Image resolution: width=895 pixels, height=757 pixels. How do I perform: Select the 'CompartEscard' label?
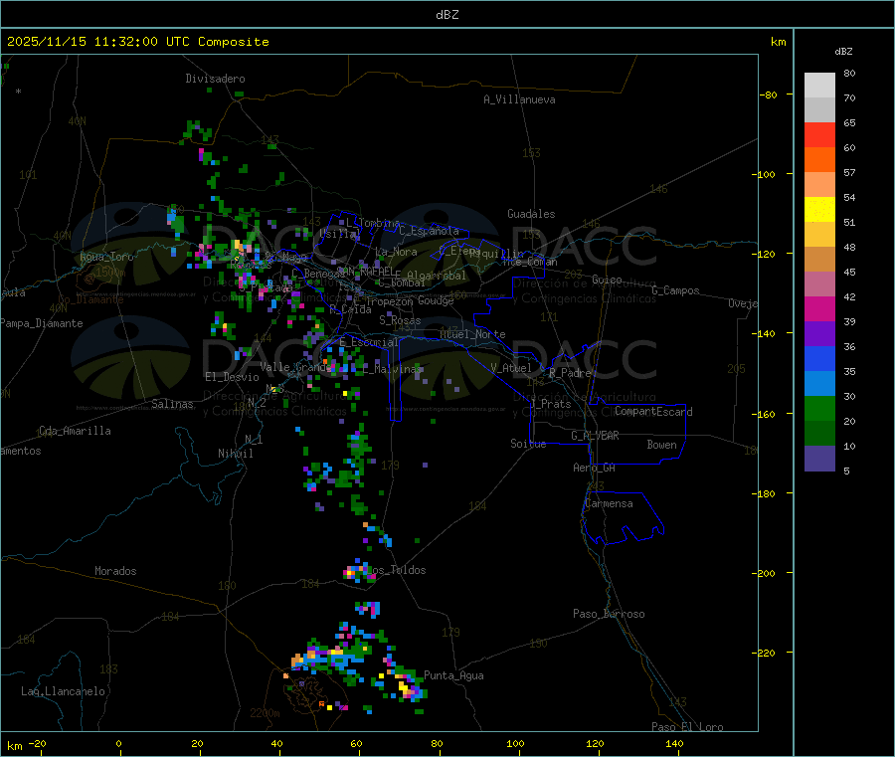coord(653,412)
